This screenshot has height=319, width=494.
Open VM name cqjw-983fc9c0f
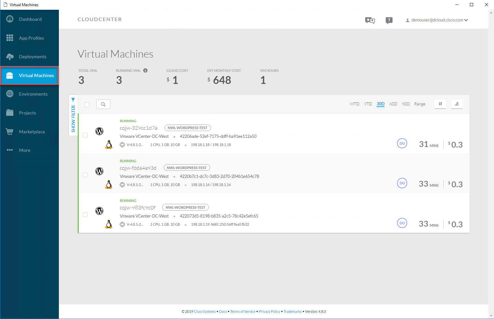(x=138, y=208)
